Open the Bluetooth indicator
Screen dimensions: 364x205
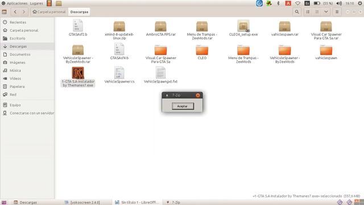click(278, 3)
